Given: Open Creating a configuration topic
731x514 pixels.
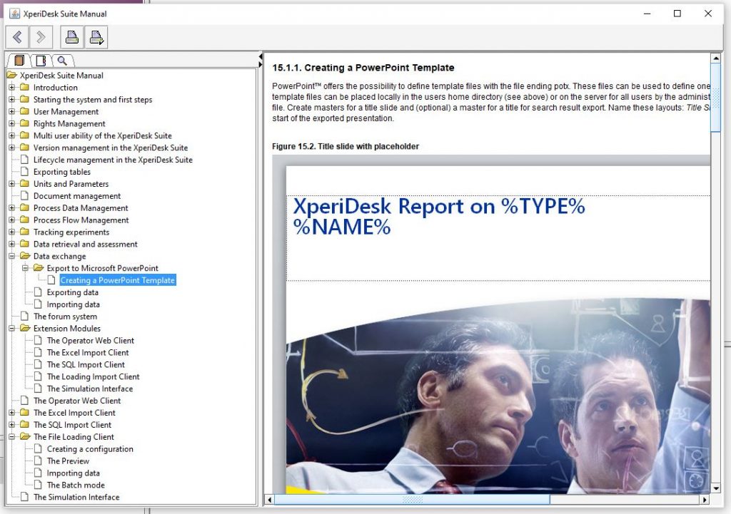Looking at the screenshot, I should (x=90, y=449).
